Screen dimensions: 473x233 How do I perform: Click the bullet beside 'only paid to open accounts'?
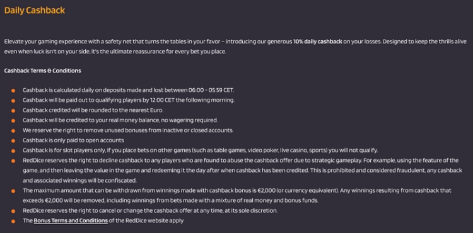(x=13, y=140)
